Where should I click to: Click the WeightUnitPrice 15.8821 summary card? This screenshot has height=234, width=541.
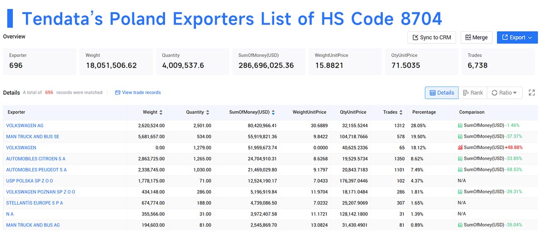(346, 62)
